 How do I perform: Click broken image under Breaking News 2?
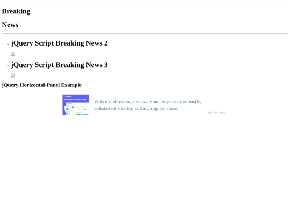[12, 54]
